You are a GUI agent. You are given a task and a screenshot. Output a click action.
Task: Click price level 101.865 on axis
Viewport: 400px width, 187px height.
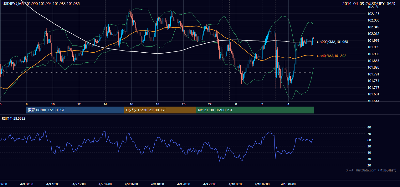pyautogui.click(x=373, y=61)
